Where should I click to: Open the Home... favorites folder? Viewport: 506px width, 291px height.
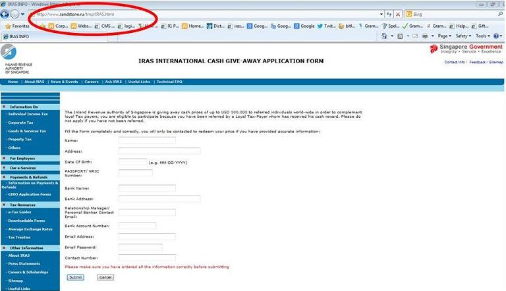click(x=192, y=26)
